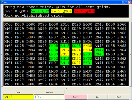
Task: Click the green '>= 1 QSO' key swatch
Action: click(x=40, y=11)
